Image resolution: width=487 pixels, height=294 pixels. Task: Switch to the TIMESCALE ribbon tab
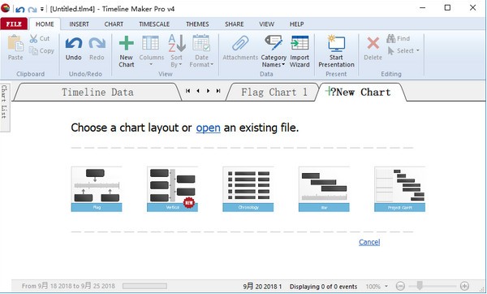tap(154, 24)
